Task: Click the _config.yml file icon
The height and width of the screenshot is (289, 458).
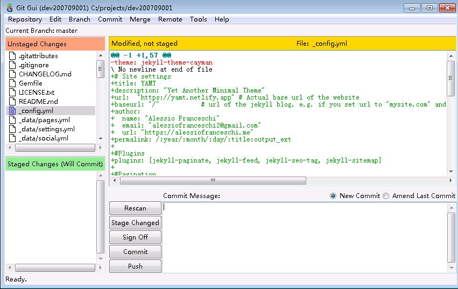Action: point(12,111)
